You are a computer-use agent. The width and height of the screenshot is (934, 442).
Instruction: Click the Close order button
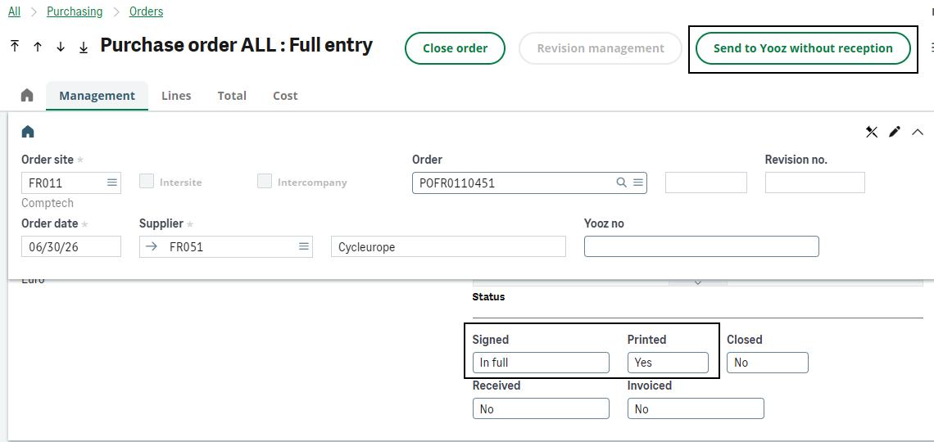coord(455,48)
